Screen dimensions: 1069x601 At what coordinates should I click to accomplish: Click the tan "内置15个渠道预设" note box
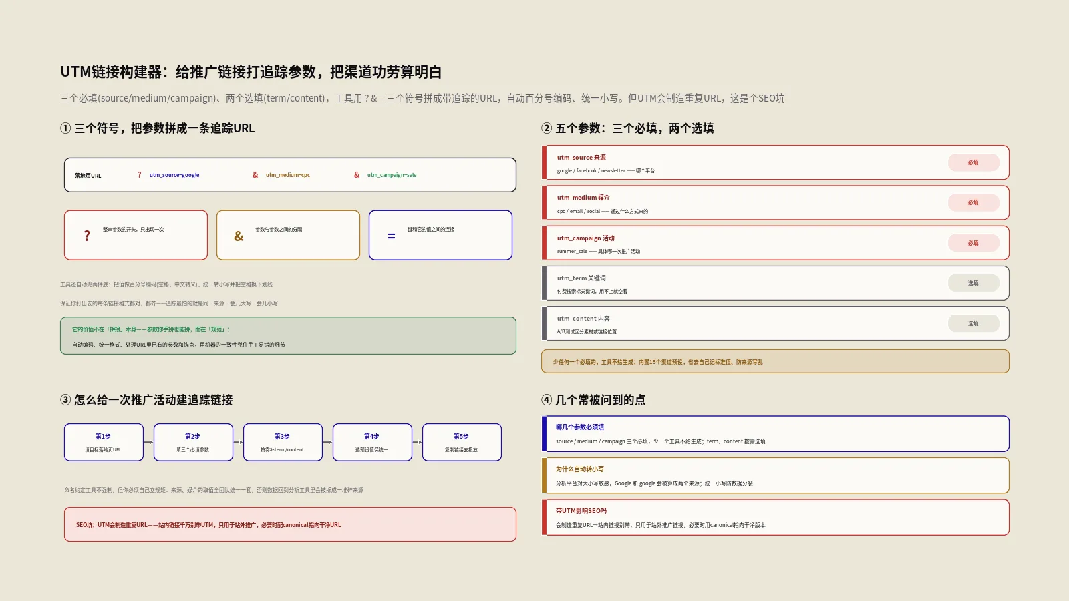pyautogui.click(x=775, y=361)
